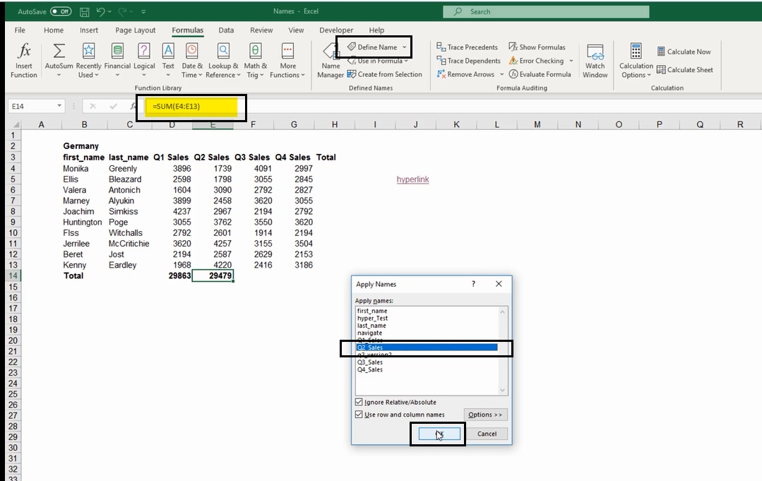Click Trace Precedents
The height and width of the screenshot is (481, 762).
pos(468,47)
